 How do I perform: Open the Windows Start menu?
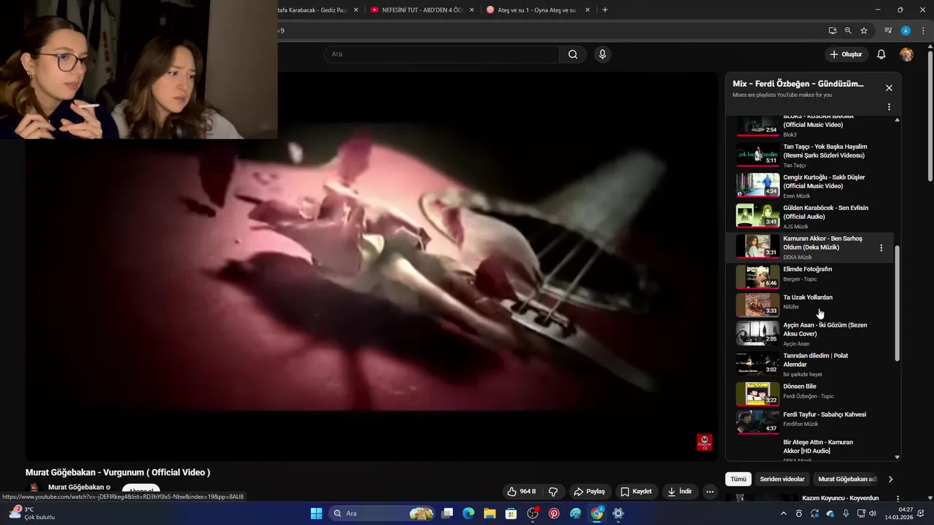[316, 513]
